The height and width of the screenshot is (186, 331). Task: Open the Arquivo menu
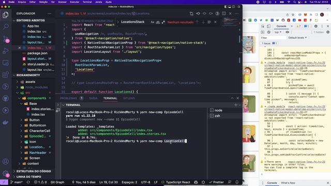[22, 2]
